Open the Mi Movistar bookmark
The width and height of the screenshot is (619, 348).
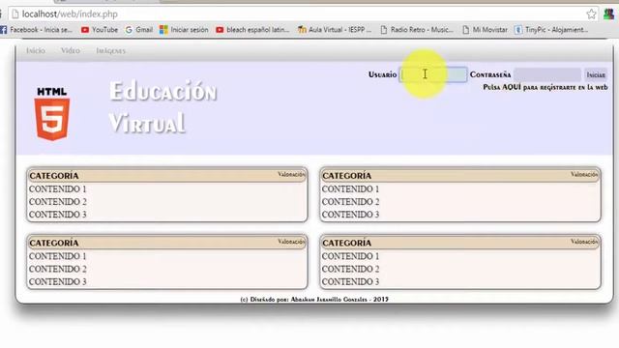click(485, 30)
